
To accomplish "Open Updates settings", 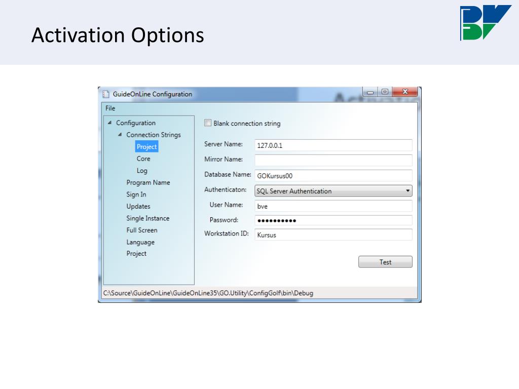I will pos(138,206).
